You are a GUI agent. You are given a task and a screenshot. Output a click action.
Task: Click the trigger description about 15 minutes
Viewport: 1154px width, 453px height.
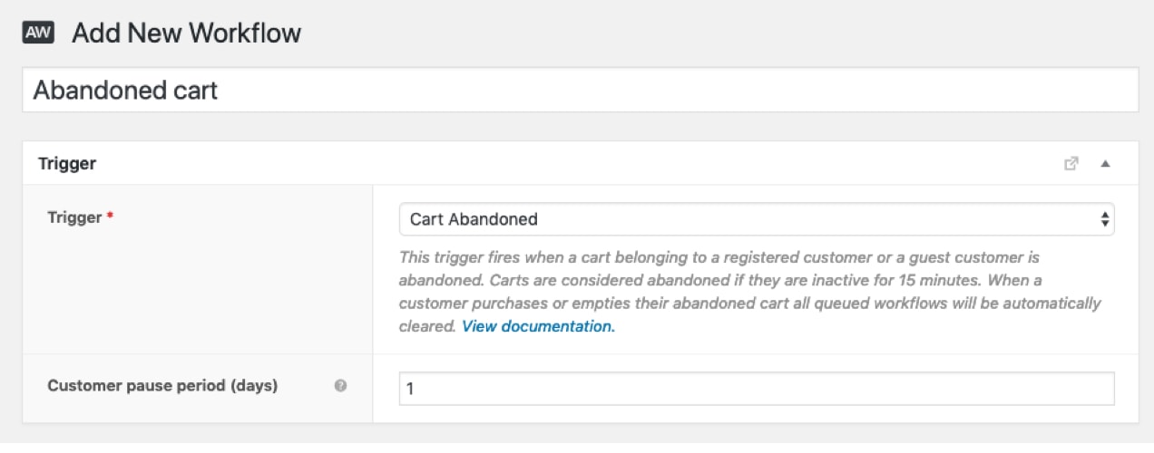tap(749, 292)
